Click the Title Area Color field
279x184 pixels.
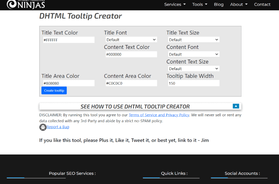click(x=69, y=83)
